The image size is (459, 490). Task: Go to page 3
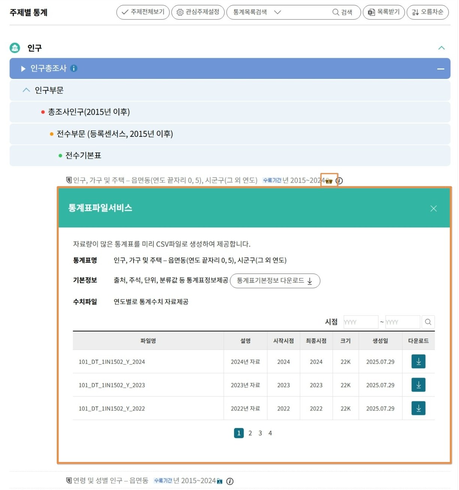tap(260, 433)
